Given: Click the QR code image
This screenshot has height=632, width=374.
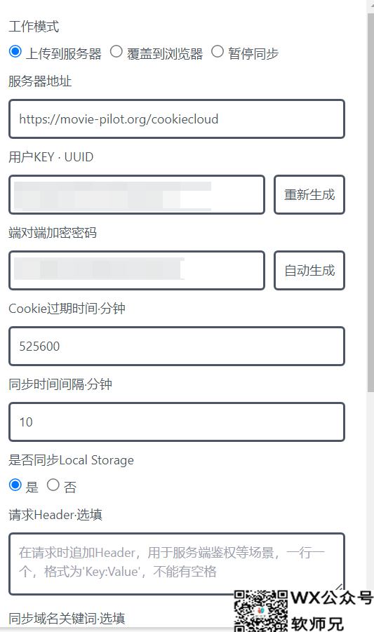Looking at the screenshot, I should (x=261, y=611).
